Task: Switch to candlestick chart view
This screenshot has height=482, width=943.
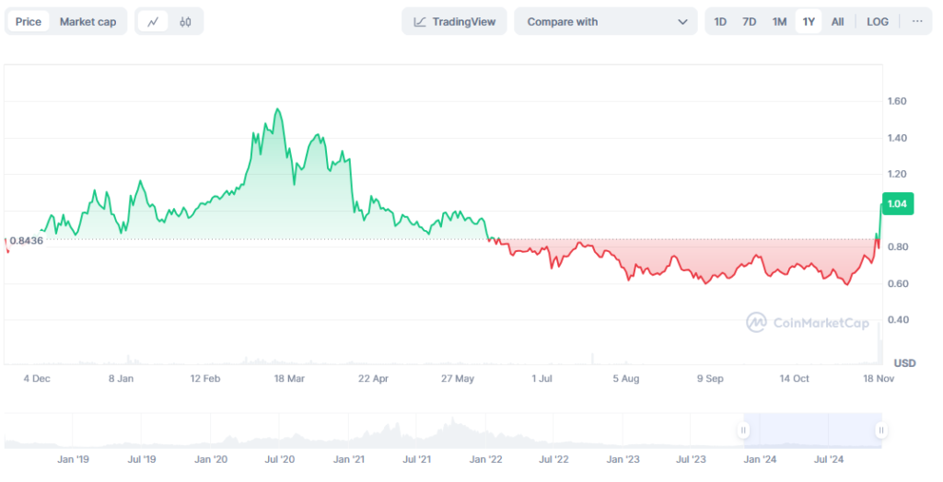Action: click(x=185, y=21)
